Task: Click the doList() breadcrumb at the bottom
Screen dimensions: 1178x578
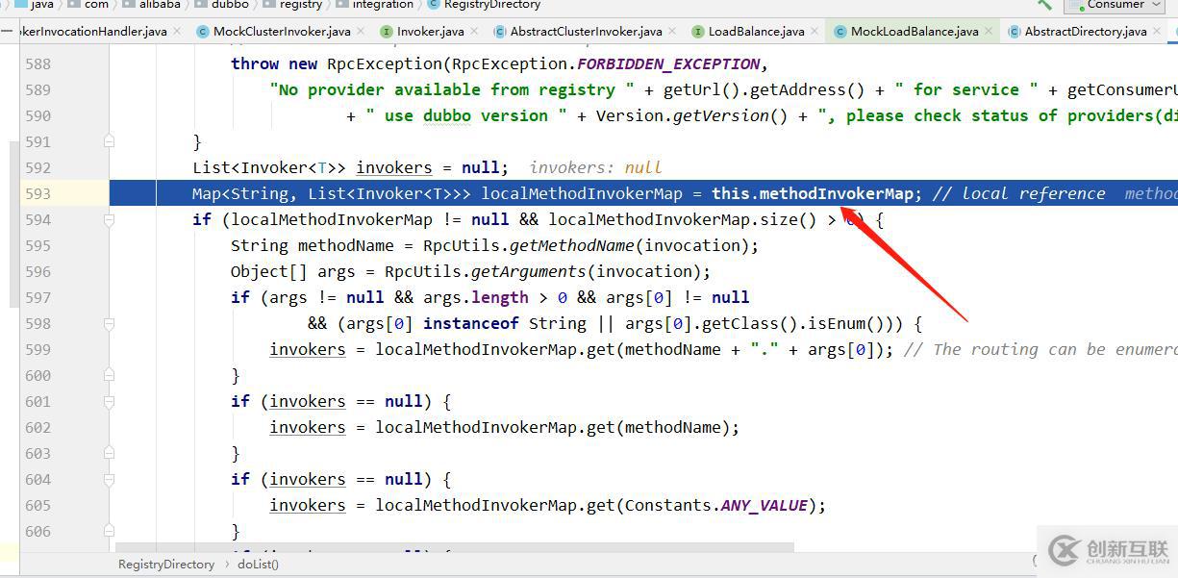Action: (x=258, y=565)
